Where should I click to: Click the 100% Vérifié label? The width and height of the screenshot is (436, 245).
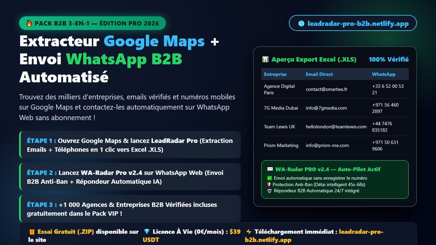389,60
